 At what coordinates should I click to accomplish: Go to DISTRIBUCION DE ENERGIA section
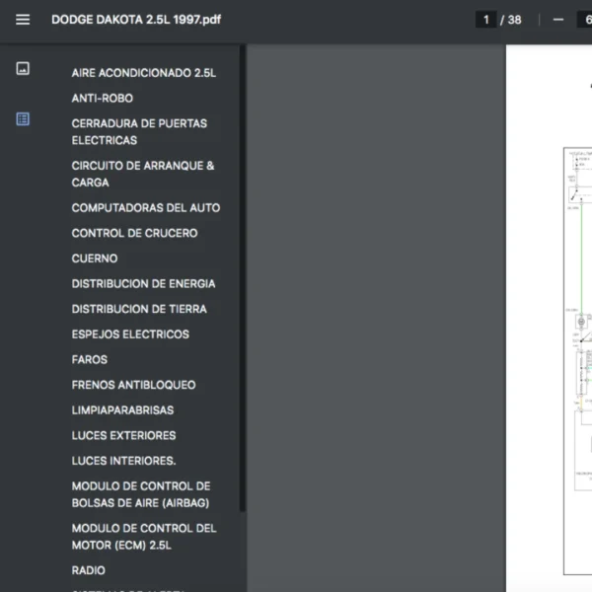pos(143,284)
